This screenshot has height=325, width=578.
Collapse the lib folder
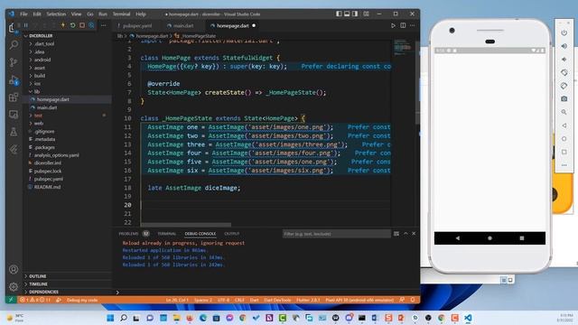click(37, 91)
